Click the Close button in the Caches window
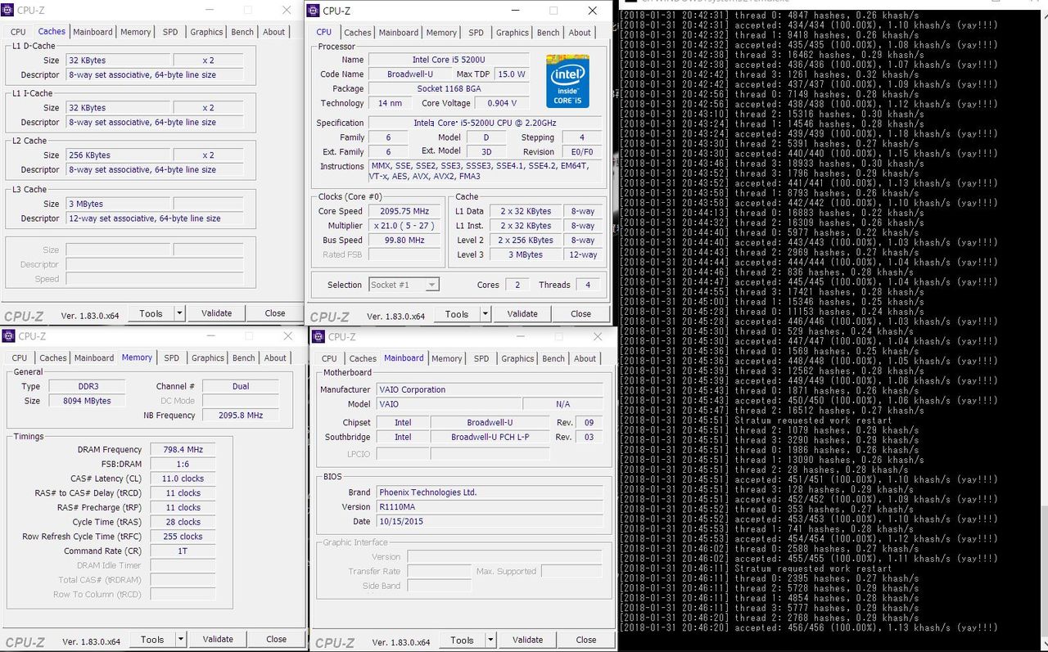The image size is (1048, 652). [x=275, y=313]
